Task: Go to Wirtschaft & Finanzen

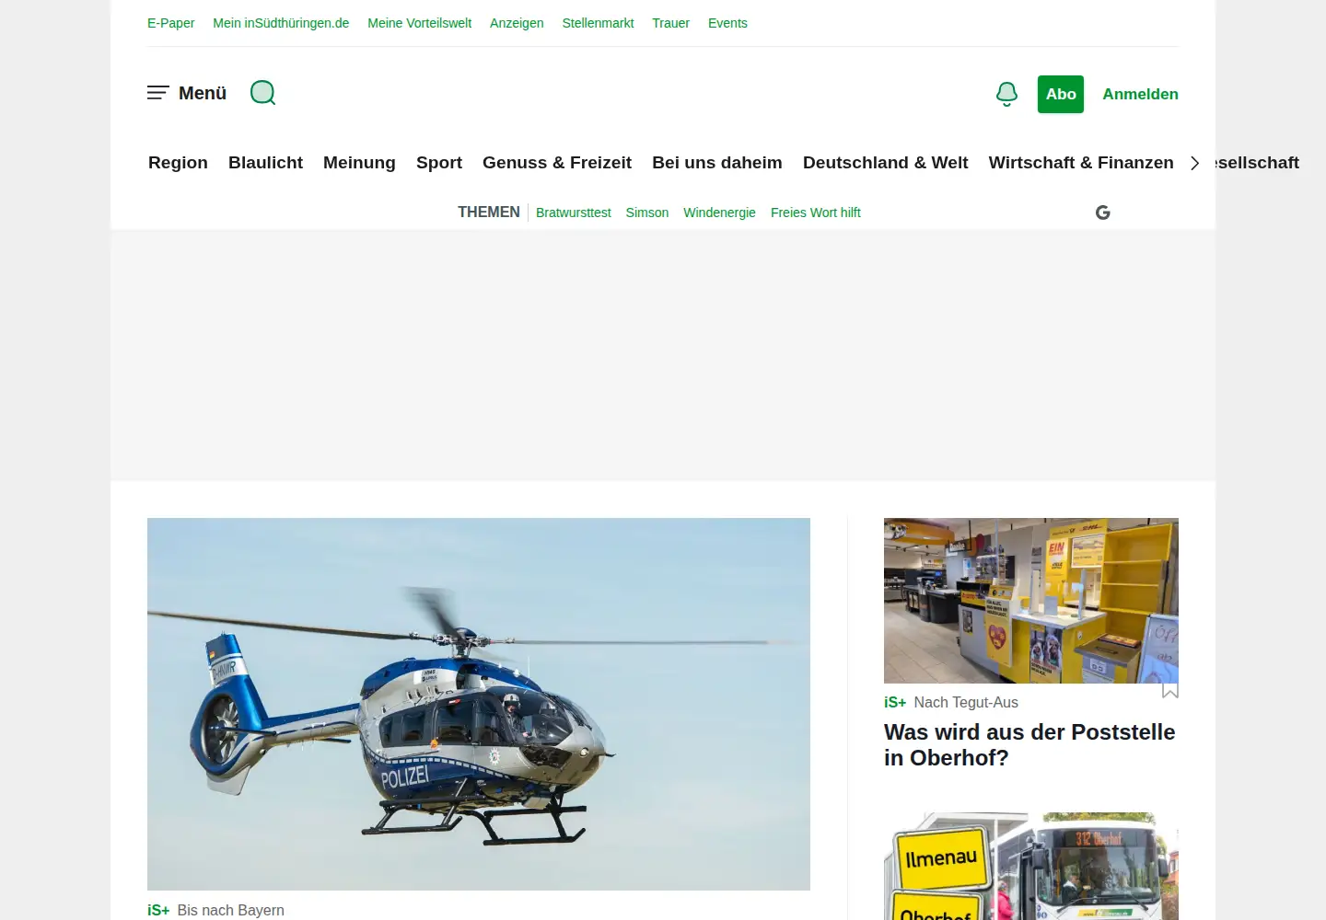Action: [1081, 163]
